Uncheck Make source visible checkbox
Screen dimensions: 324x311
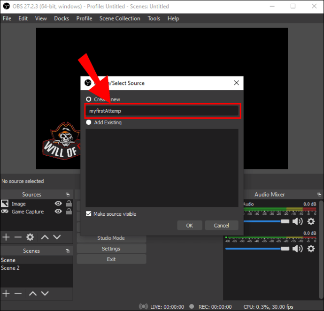(89, 214)
